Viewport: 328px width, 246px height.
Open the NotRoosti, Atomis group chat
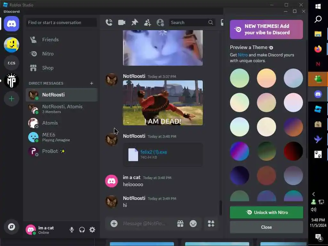(61, 109)
